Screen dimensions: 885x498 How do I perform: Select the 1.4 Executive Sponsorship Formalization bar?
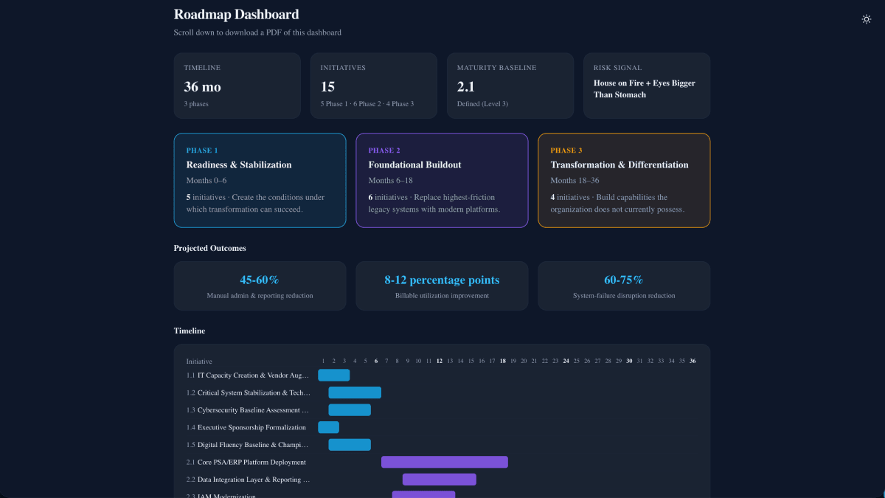(x=328, y=427)
